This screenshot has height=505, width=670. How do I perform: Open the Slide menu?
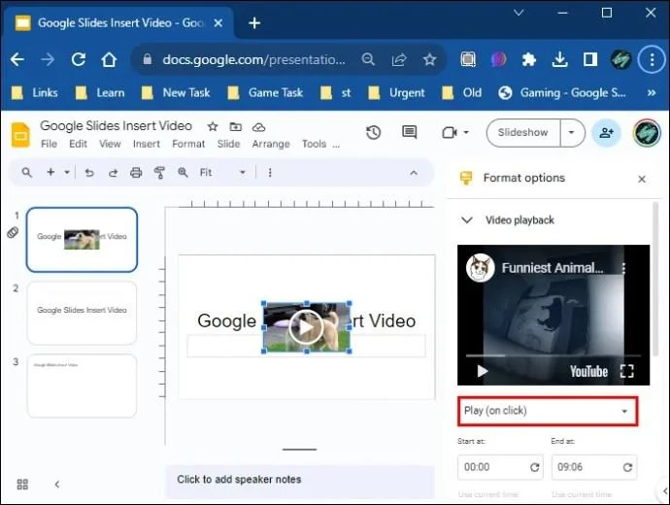[228, 144]
